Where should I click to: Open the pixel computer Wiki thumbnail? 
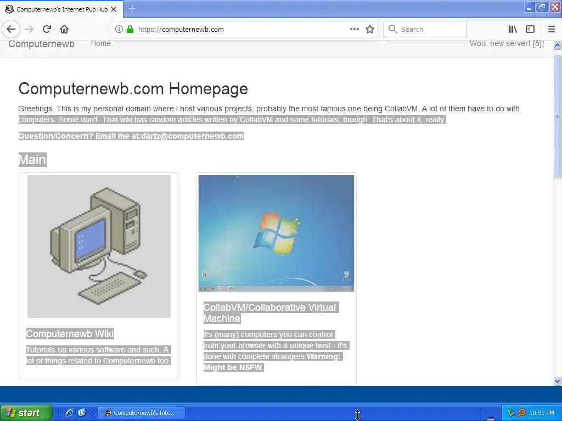99,246
